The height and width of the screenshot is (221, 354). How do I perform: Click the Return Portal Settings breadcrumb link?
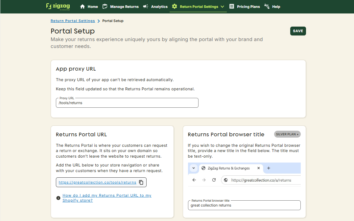73,21
